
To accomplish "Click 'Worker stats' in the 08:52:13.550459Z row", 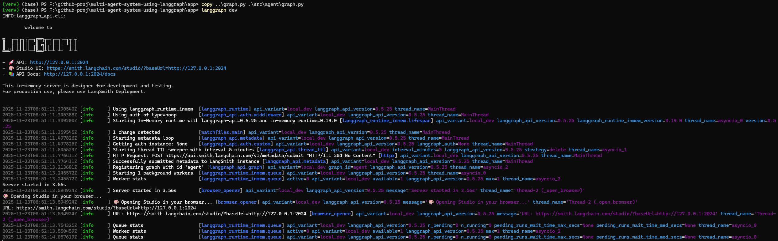I will [x=130, y=231].
